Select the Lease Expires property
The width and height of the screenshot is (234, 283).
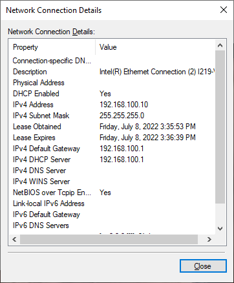(34, 138)
